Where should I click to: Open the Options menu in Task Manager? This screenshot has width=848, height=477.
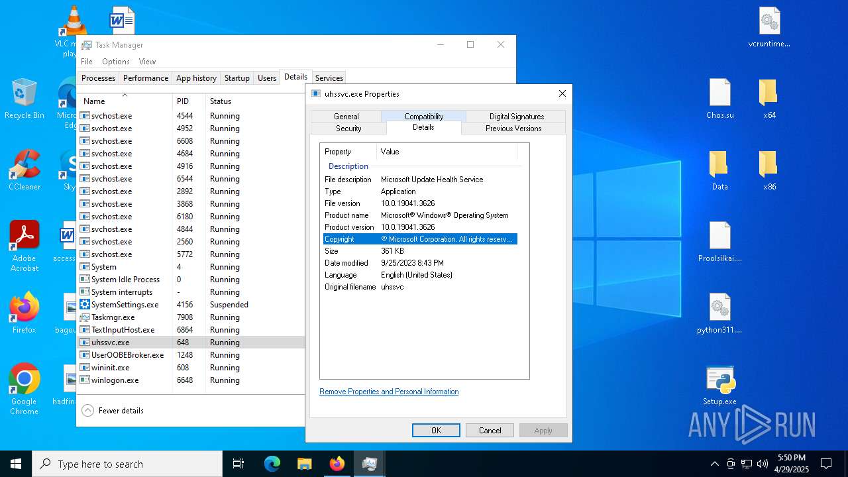coord(116,62)
